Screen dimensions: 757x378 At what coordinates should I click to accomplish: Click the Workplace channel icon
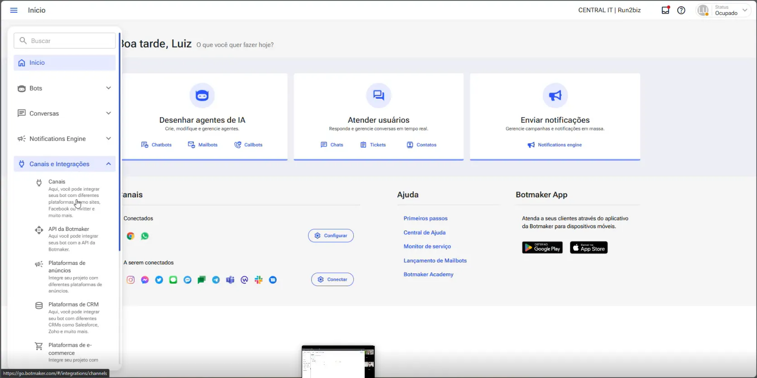(244, 280)
